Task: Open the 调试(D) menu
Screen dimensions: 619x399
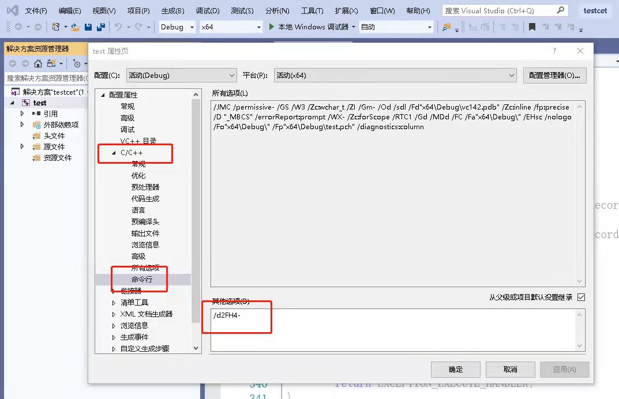Action: [x=208, y=11]
